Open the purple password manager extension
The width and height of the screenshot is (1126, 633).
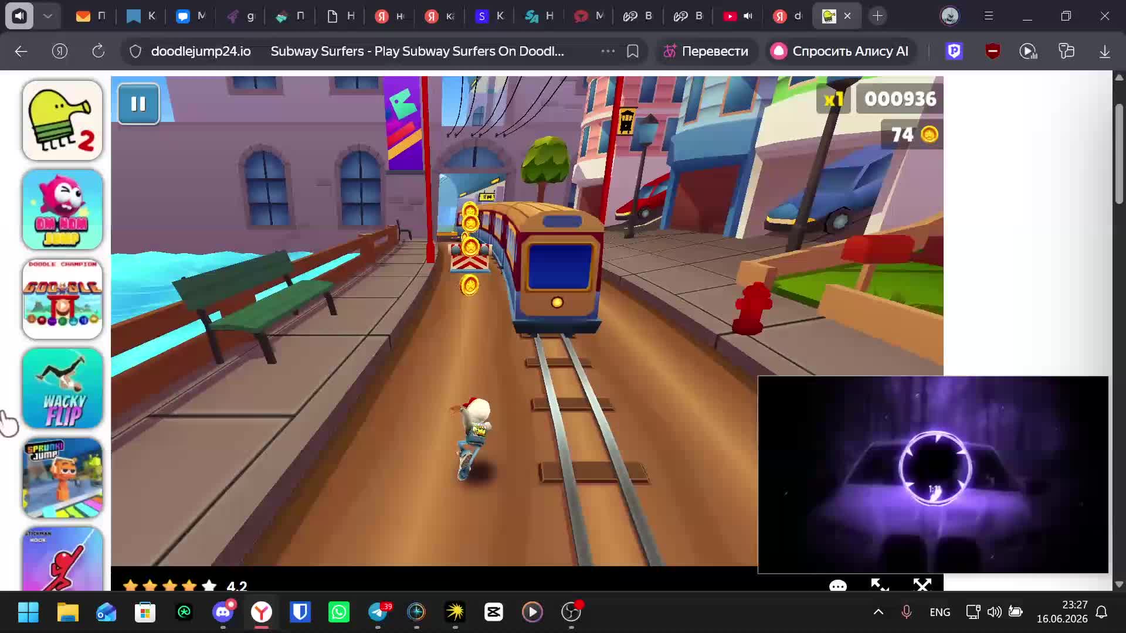pos(954,52)
